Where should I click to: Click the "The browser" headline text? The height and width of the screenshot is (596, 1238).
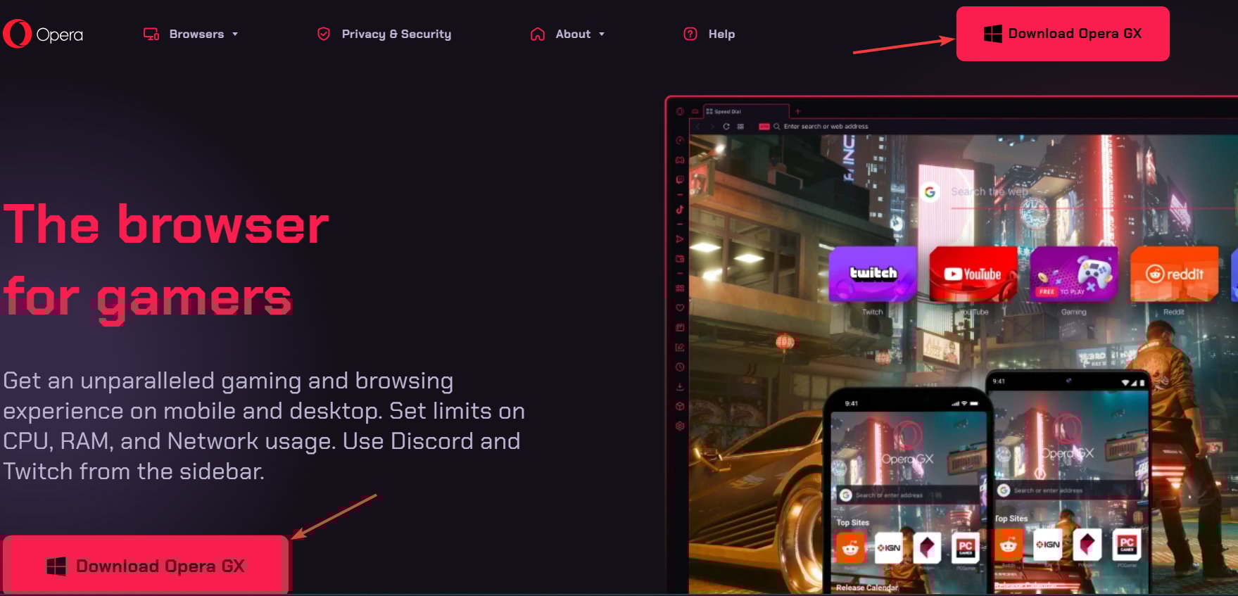pos(167,225)
